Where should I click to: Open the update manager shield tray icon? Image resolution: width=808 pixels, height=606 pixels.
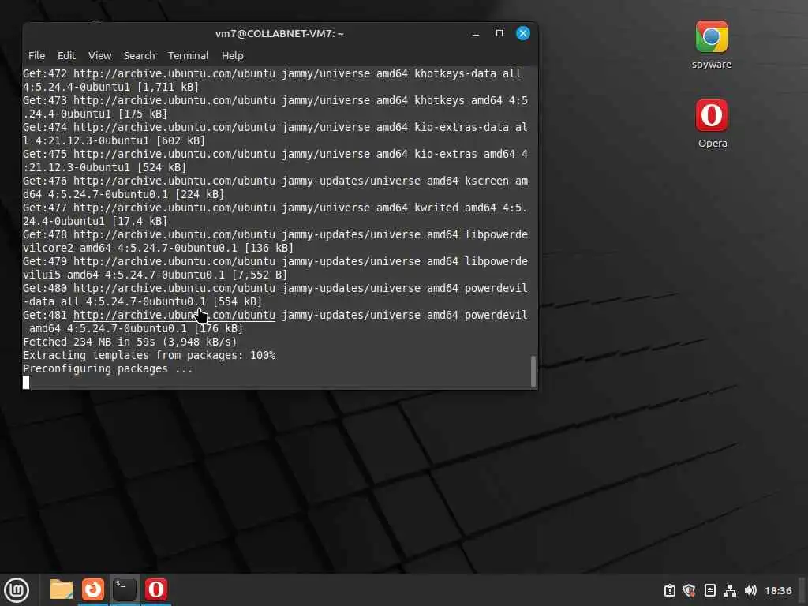click(689, 590)
